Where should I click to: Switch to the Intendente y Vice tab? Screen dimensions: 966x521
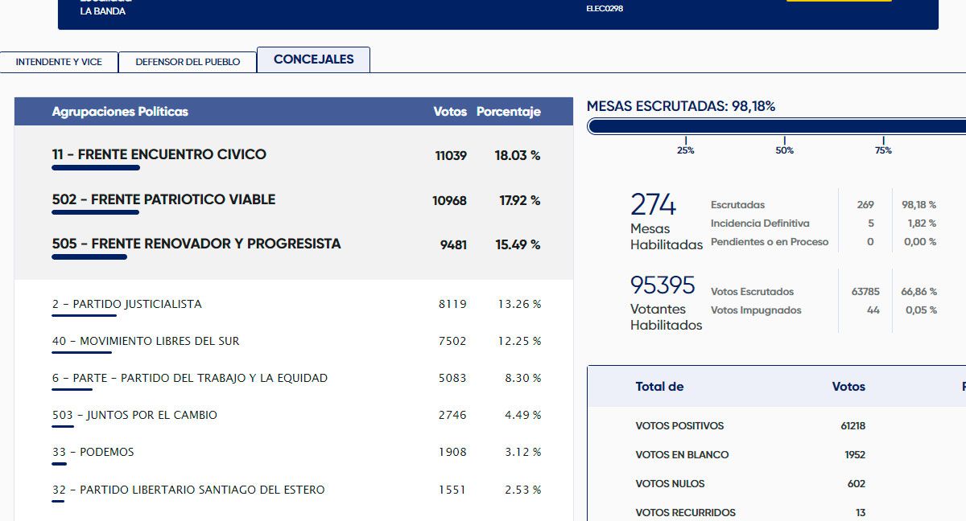point(59,62)
